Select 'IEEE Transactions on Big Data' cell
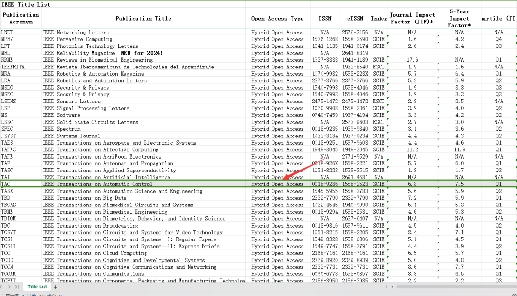The width and height of the screenshot is (517, 296). [144, 198]
